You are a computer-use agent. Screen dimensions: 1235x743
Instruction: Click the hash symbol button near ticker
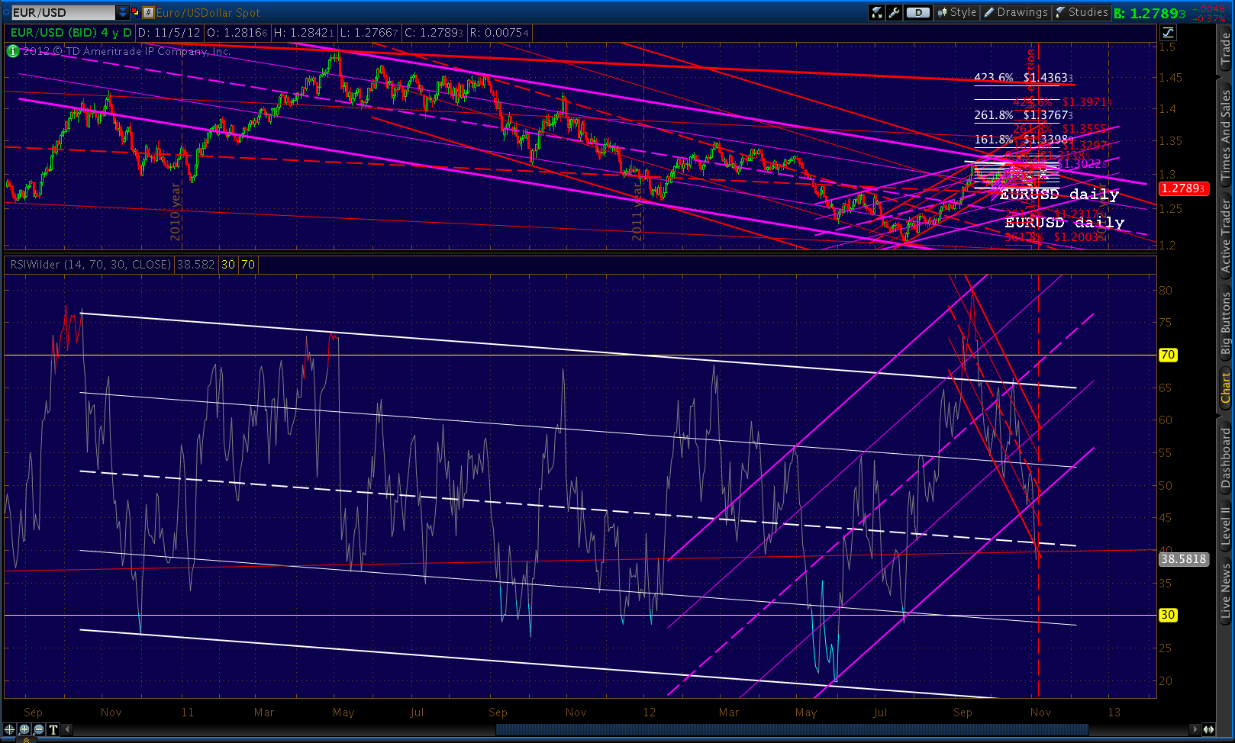[148, 12]
